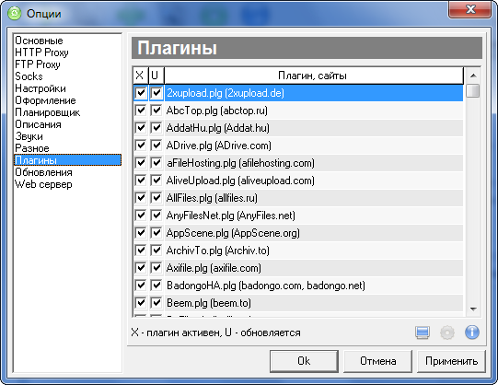This screenshot has height=385, width=498.
Task: Select row AliveUpload.plg (aliveupload.com)
Action: point(314,181)
